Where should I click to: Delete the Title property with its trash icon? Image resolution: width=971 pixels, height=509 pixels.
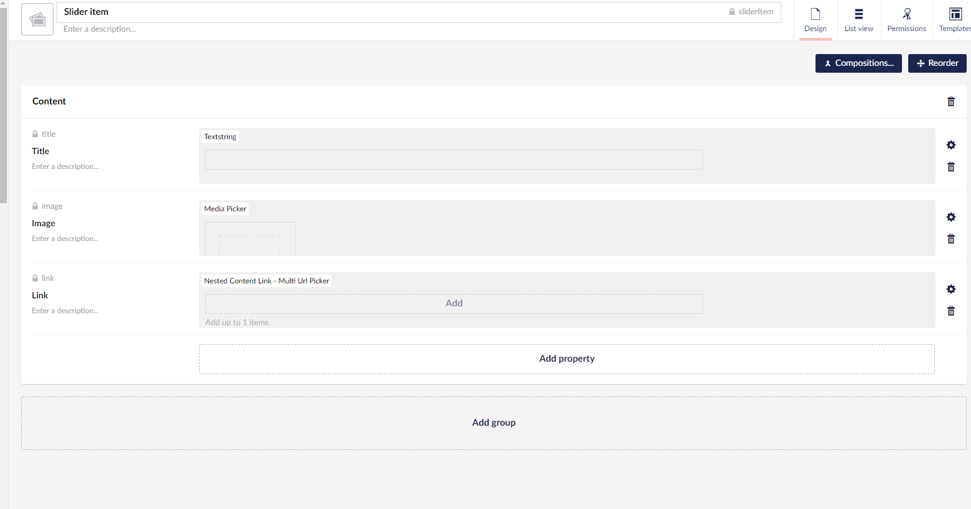point(950,167)
